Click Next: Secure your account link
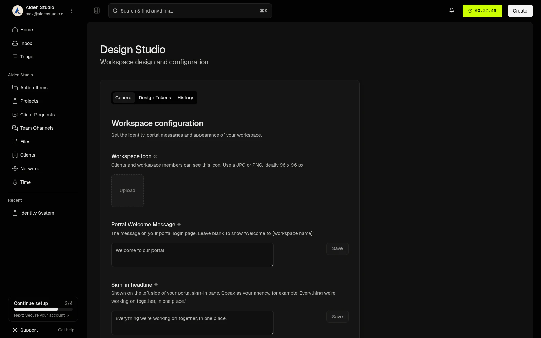The image size is (541, 338). click(41, 315)
